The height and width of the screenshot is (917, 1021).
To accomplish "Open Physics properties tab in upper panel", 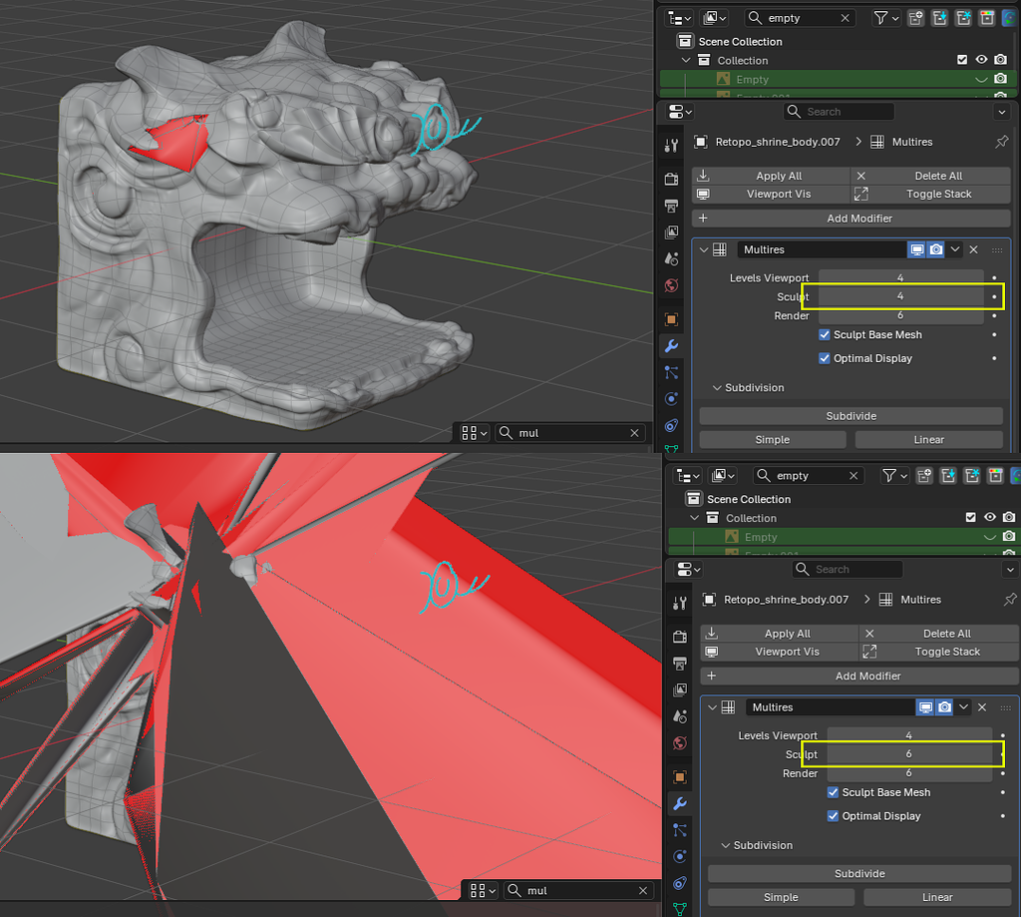I will tap(671, 399).
